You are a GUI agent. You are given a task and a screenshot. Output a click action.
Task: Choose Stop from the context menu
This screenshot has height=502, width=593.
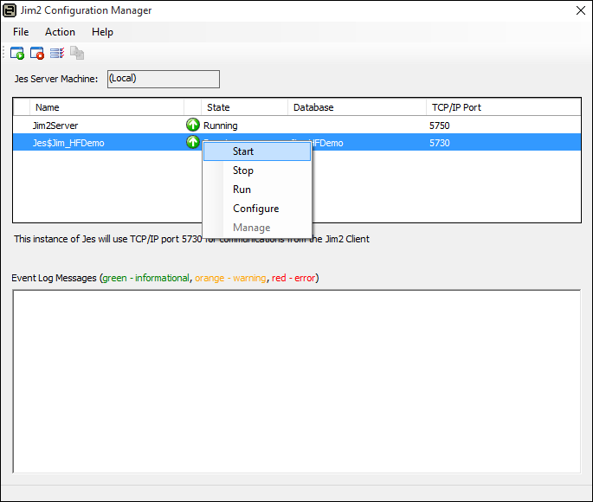(x=243, y=171)
